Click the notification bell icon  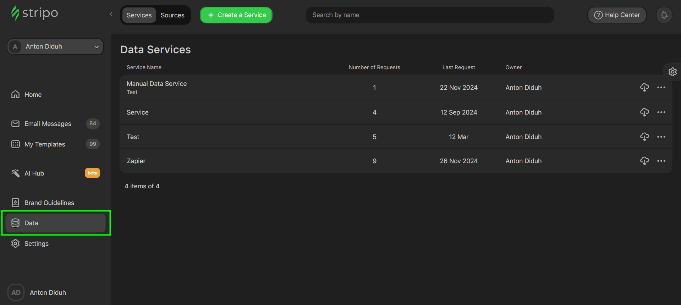point(664,15)
